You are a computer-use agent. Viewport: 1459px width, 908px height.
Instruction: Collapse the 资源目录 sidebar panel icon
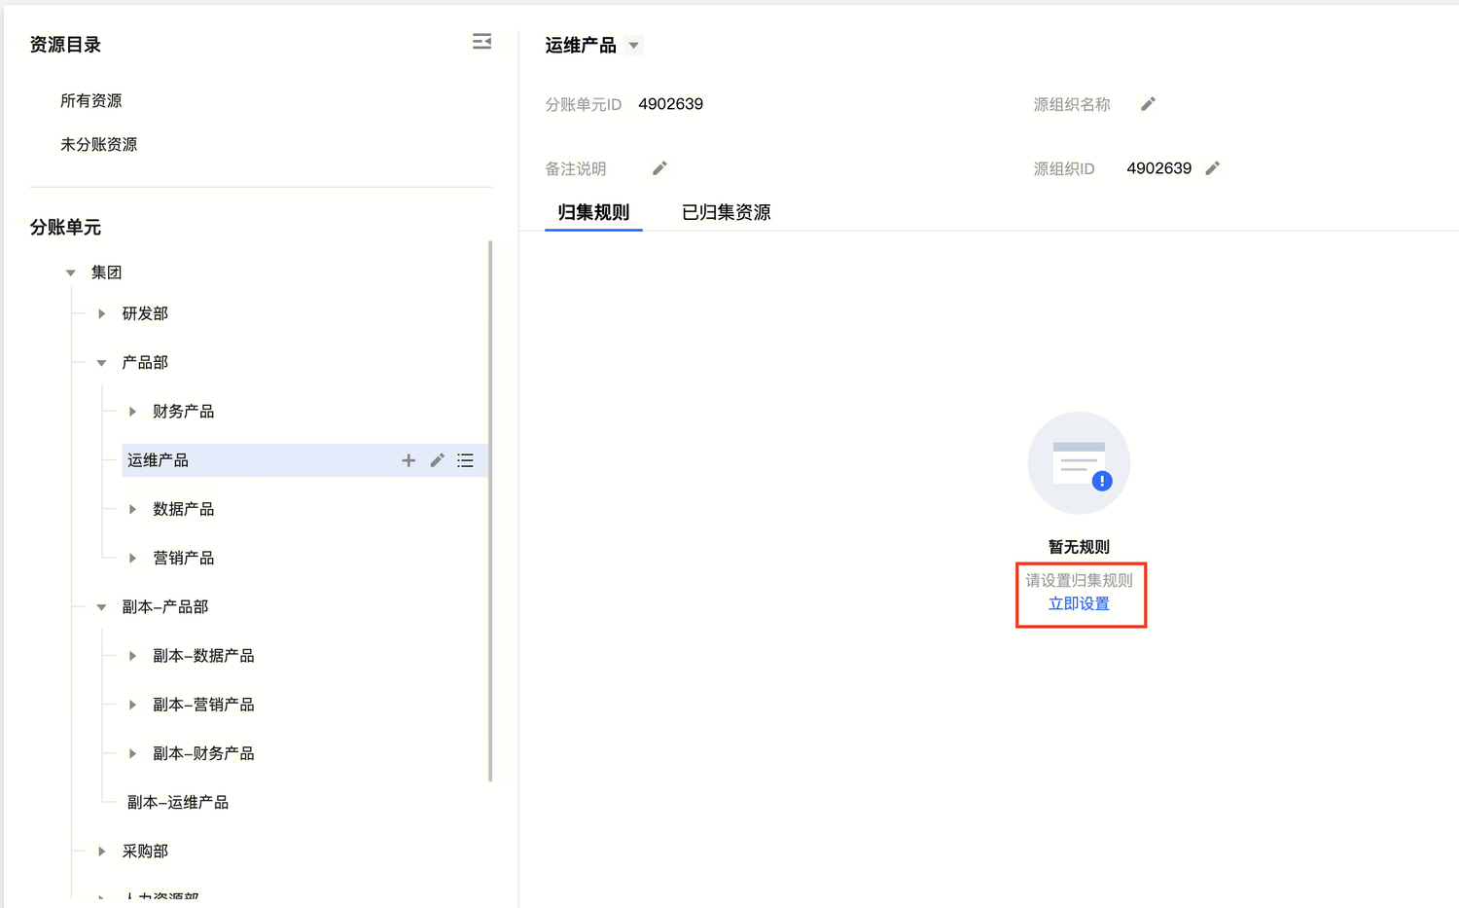point(481,42)
